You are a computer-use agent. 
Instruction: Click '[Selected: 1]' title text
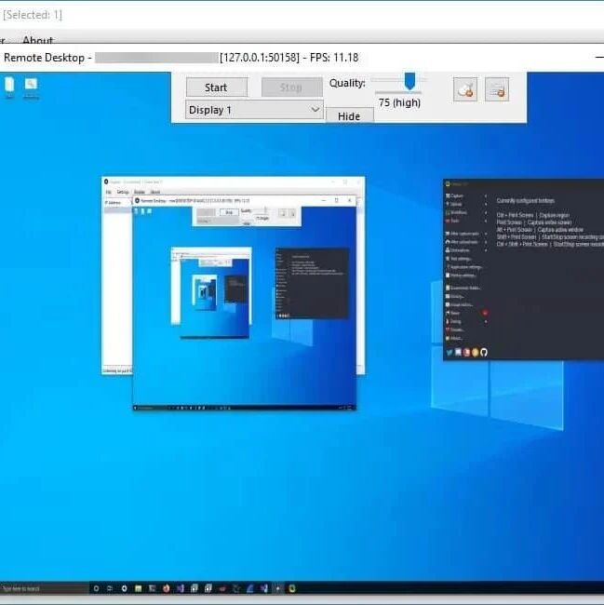(x=33, y=15)
